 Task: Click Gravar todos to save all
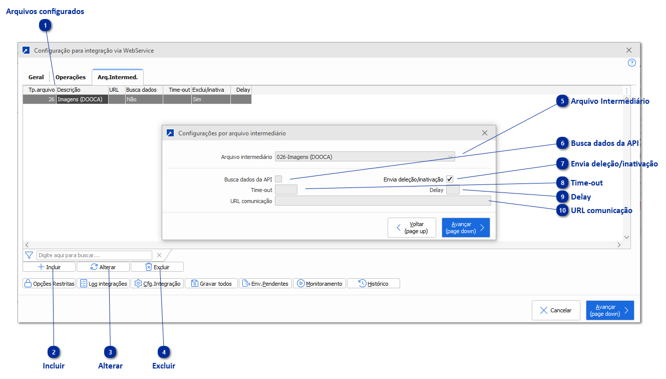point(211,283)
